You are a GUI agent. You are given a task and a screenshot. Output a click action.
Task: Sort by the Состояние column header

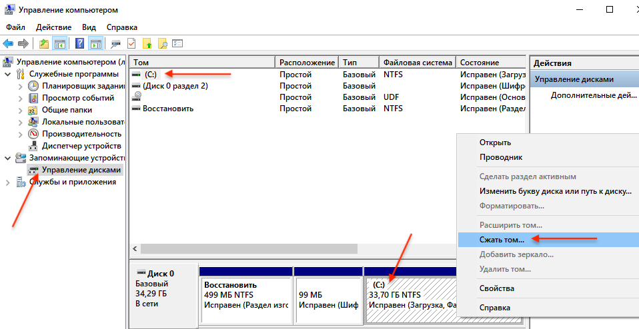(x=491, y=62)
